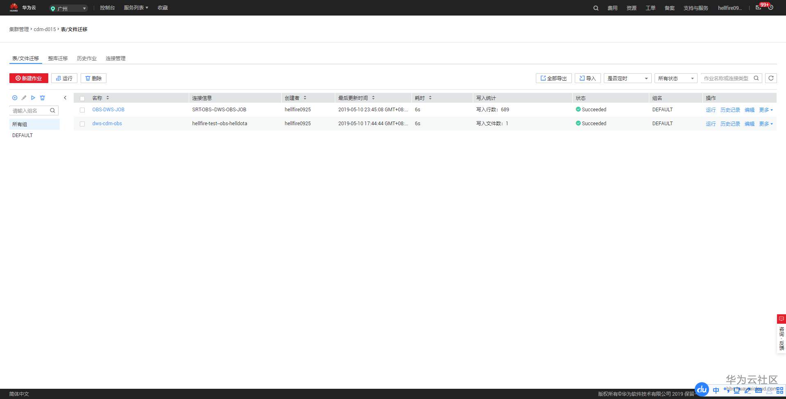Image resolution: width=786 pixels, height=399 pixels.
Task: Sort by 耗时 column arrows
Action: 430,98
